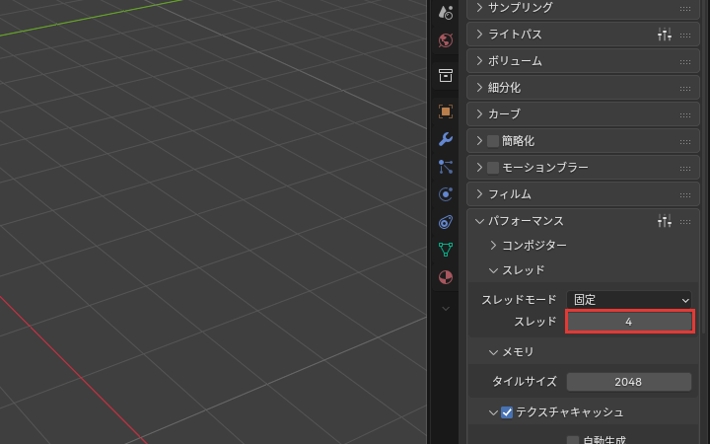Image resolution: width=710 pixels, height=444 pixels.
Task: Open the Object properties orange square tab
Action: point(446,111)
